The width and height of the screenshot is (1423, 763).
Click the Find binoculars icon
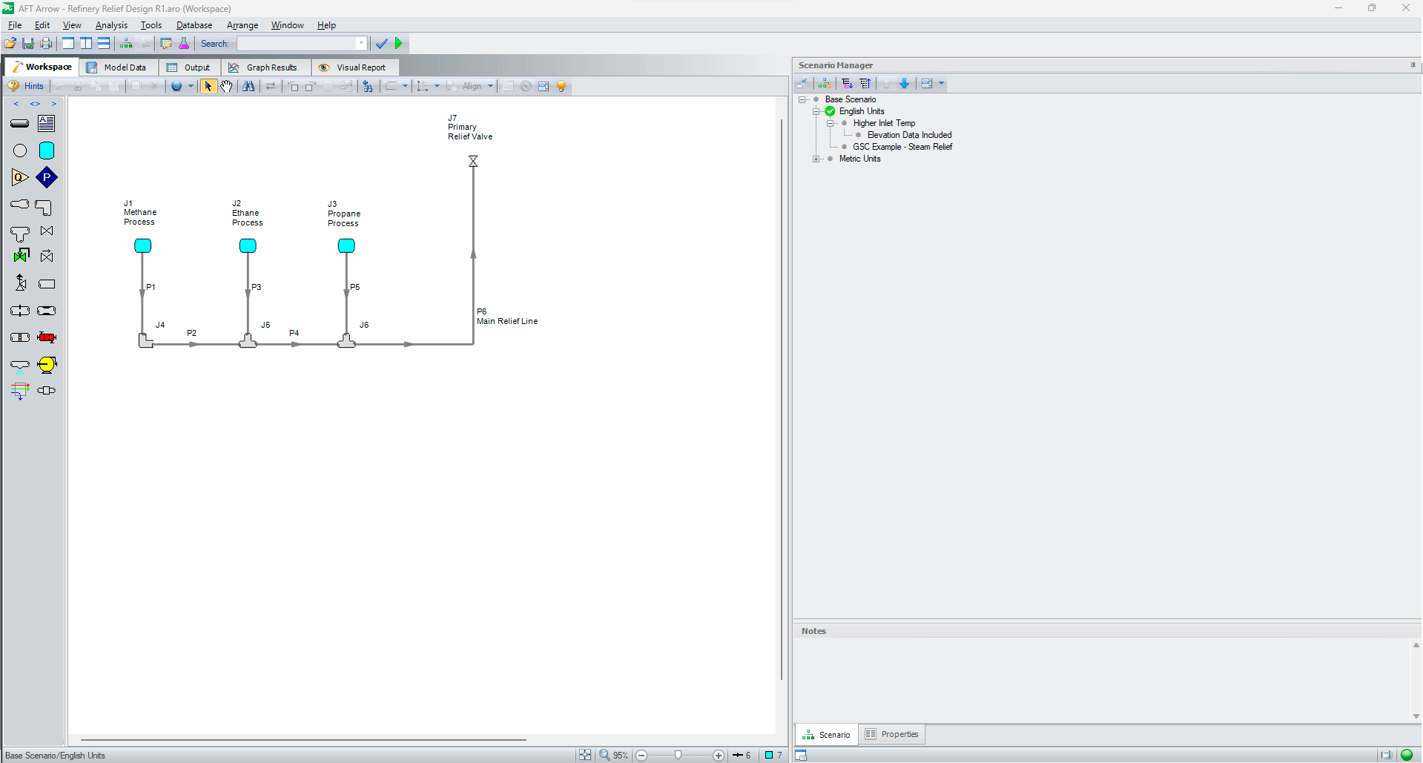[x=248, y=86]
